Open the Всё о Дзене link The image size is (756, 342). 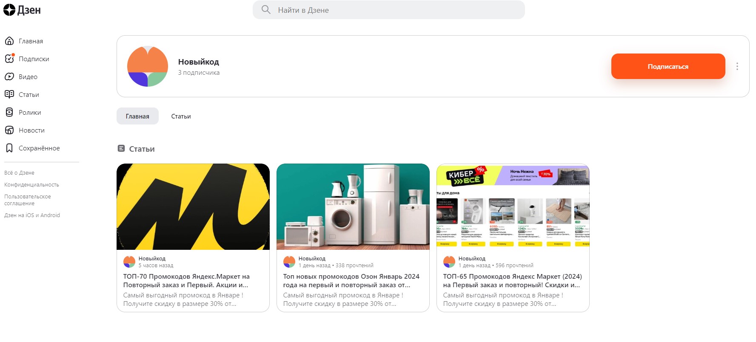19,173
